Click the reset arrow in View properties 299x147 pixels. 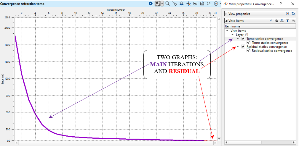pyautogui.click(x=293, y=14)
